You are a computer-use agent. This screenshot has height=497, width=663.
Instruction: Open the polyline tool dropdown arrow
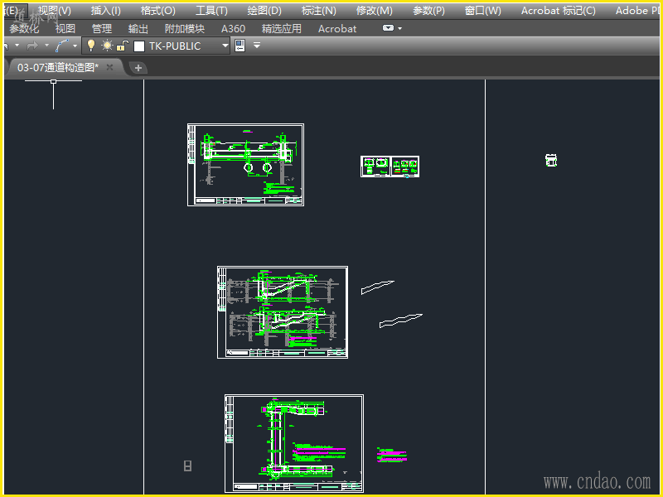(76, 46)
